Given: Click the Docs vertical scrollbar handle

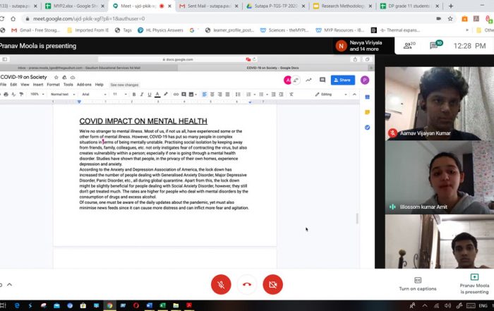Looking at the screenshot, I should coord(357,219).
